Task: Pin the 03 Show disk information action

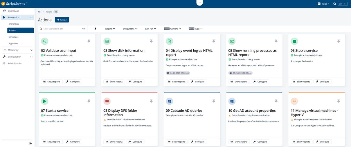Action: coord(151,41)
